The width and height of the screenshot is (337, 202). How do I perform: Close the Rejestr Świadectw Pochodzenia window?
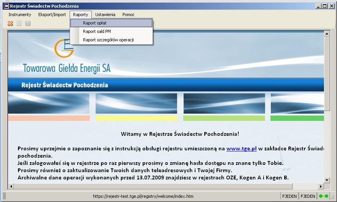click(332, 6)
